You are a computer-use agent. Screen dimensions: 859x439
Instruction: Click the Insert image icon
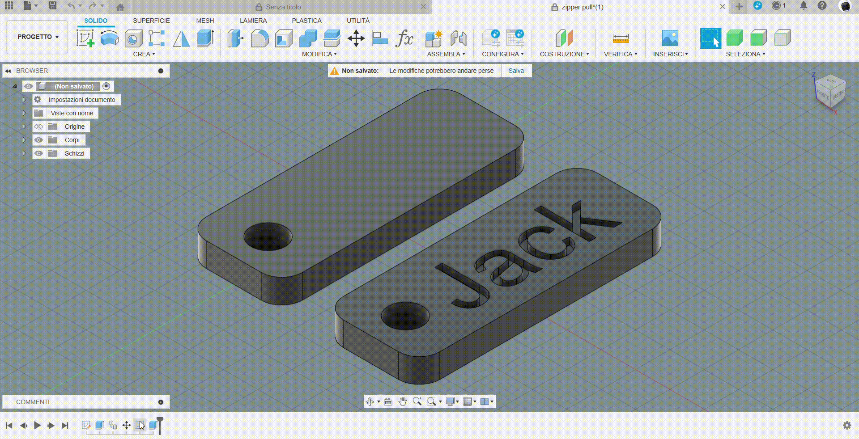pos(670,38)
